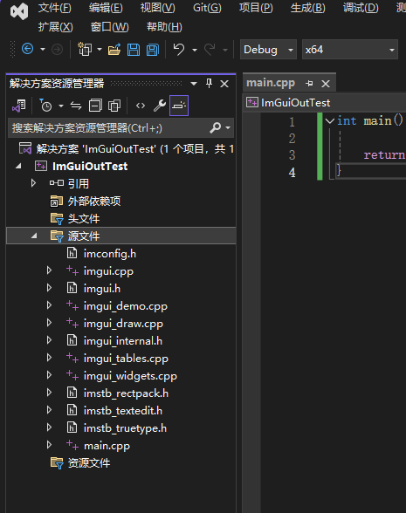Close the main.cpp tab
The image size is (406, 513).
(x=326, y=84)
